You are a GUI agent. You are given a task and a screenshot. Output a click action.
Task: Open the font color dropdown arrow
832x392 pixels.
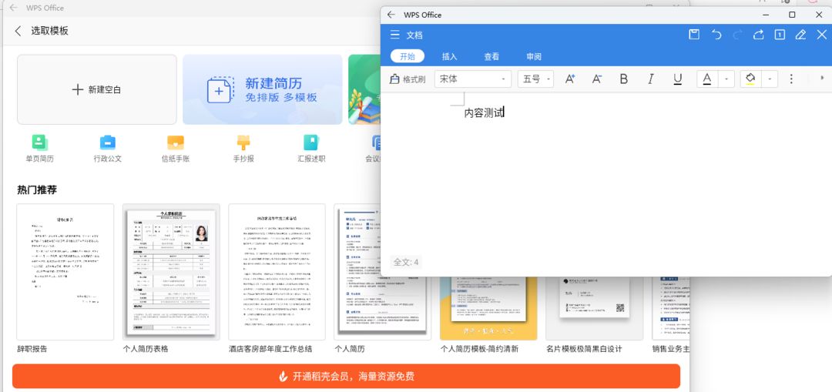pos(726,79)
